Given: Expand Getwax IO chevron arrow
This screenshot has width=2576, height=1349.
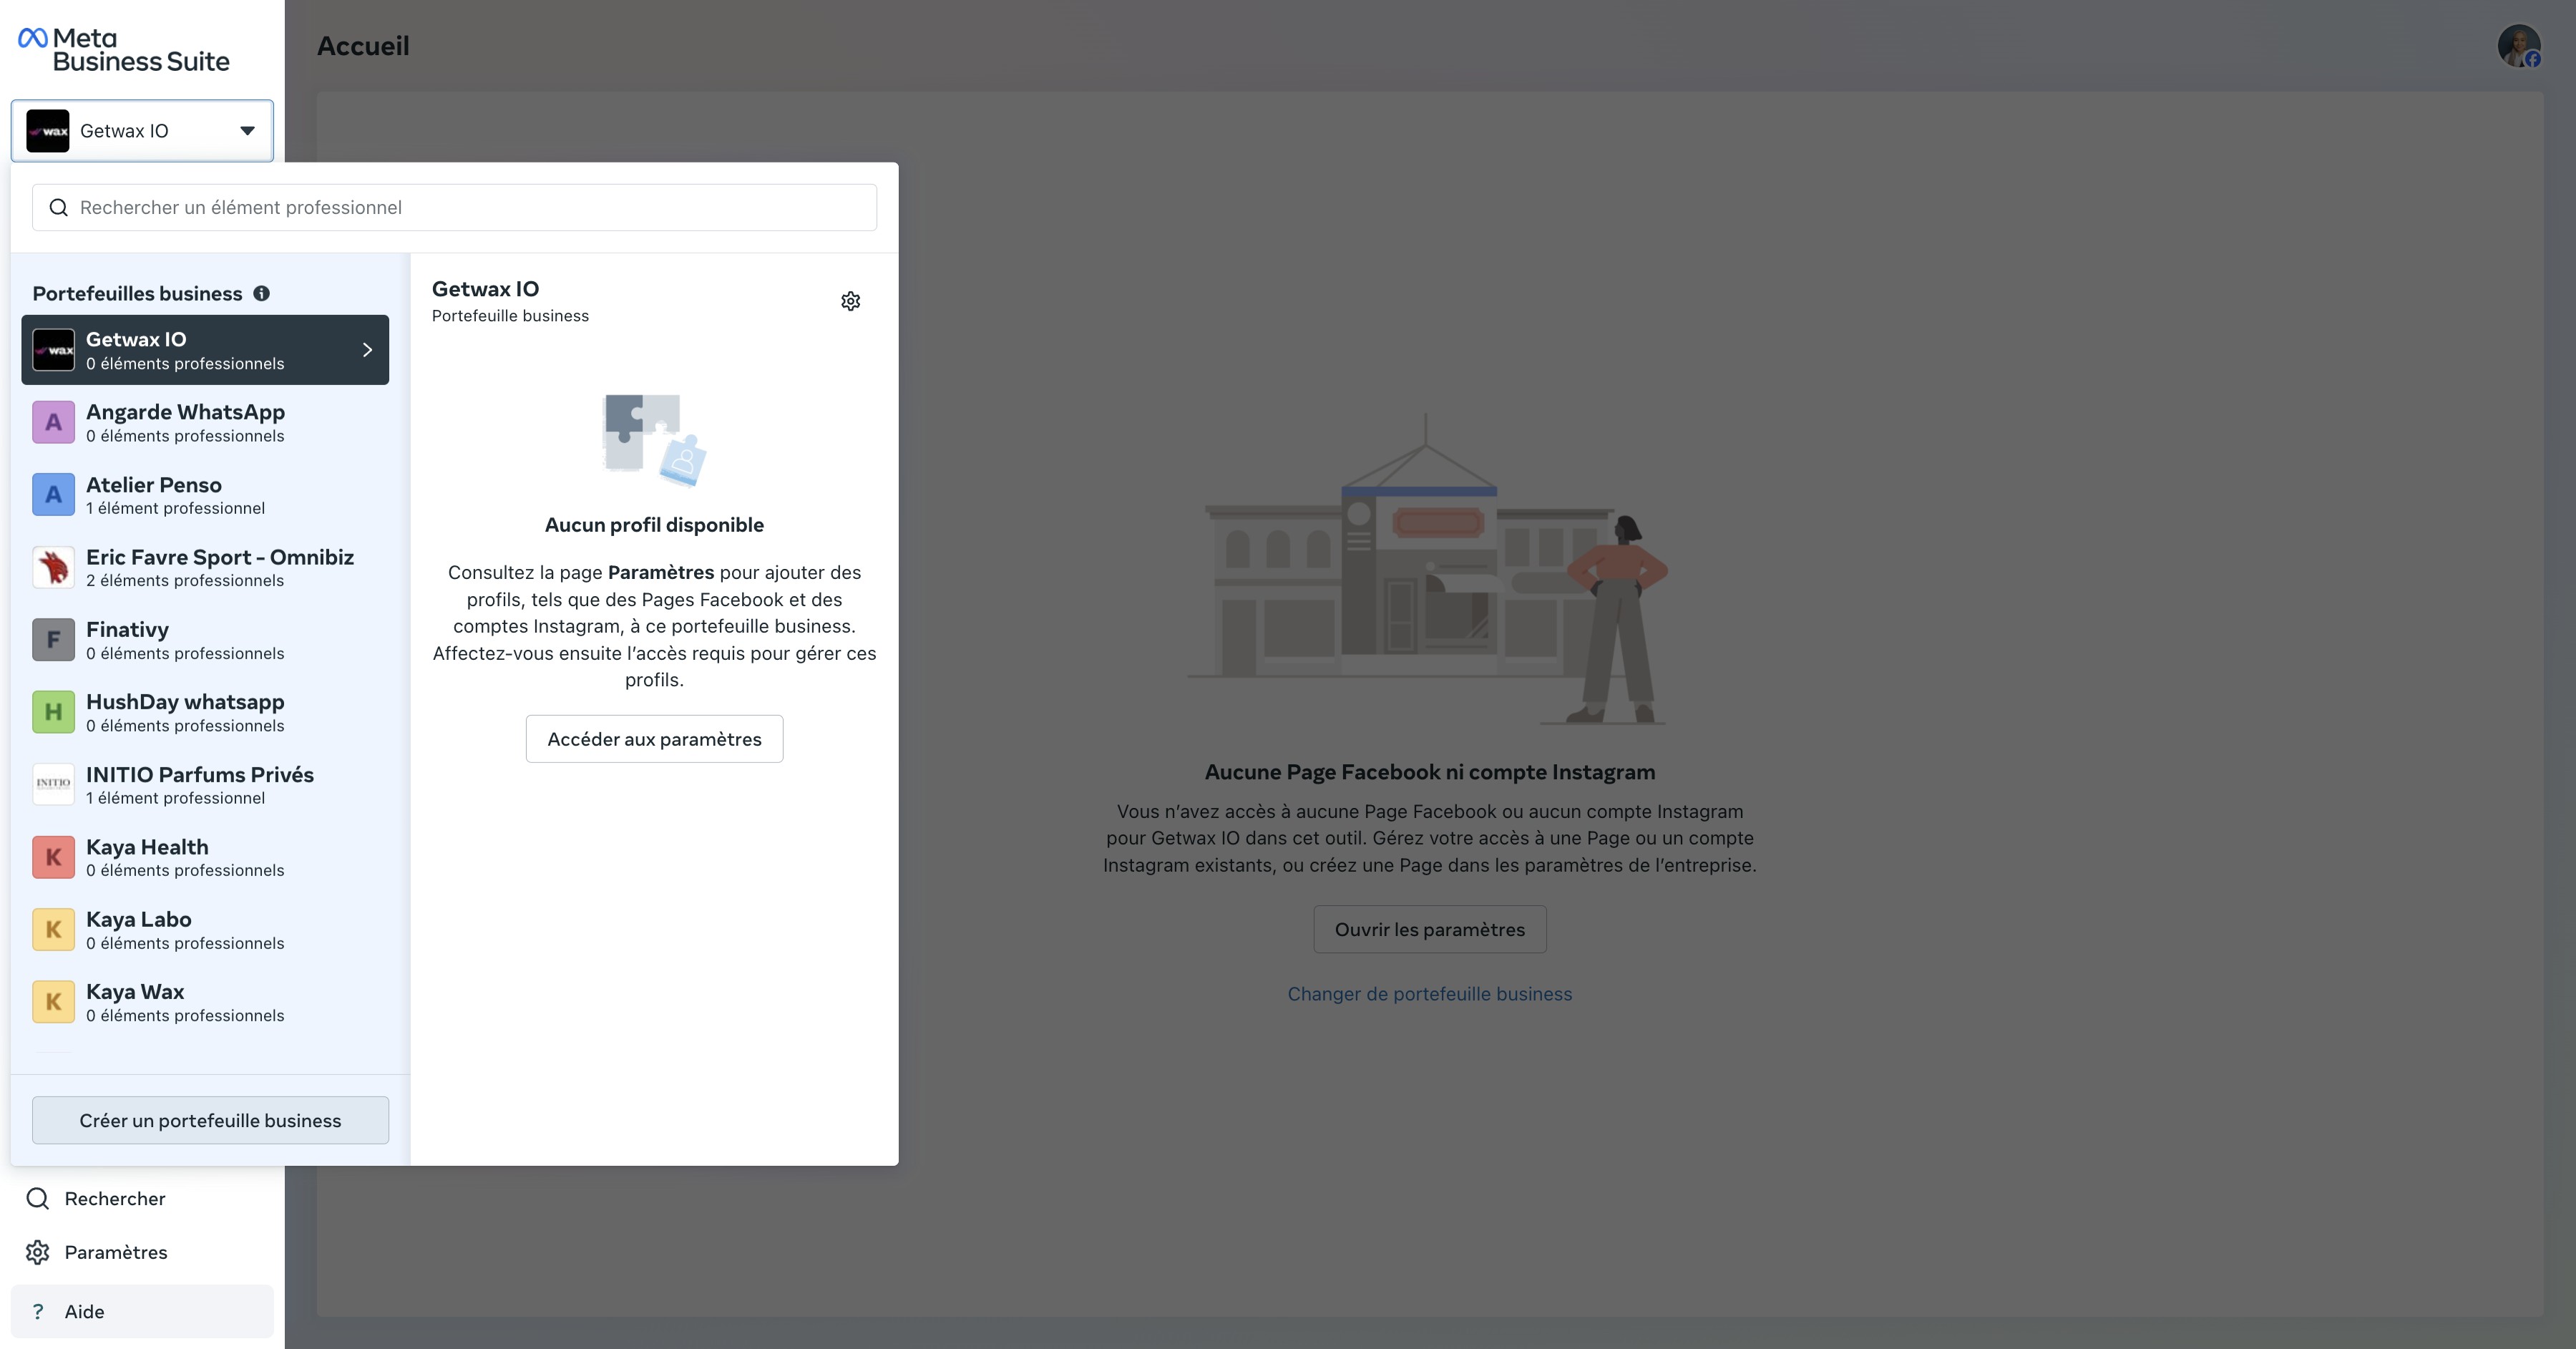Looking at the screenshot, I should 367,350.
